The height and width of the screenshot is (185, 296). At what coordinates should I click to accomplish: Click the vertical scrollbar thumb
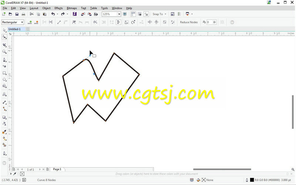click(293, 112)
